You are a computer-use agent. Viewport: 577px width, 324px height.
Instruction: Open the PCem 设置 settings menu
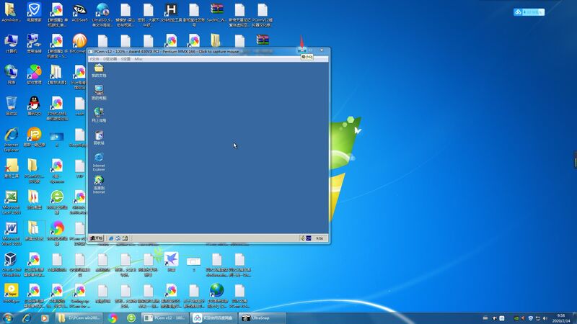125,59
